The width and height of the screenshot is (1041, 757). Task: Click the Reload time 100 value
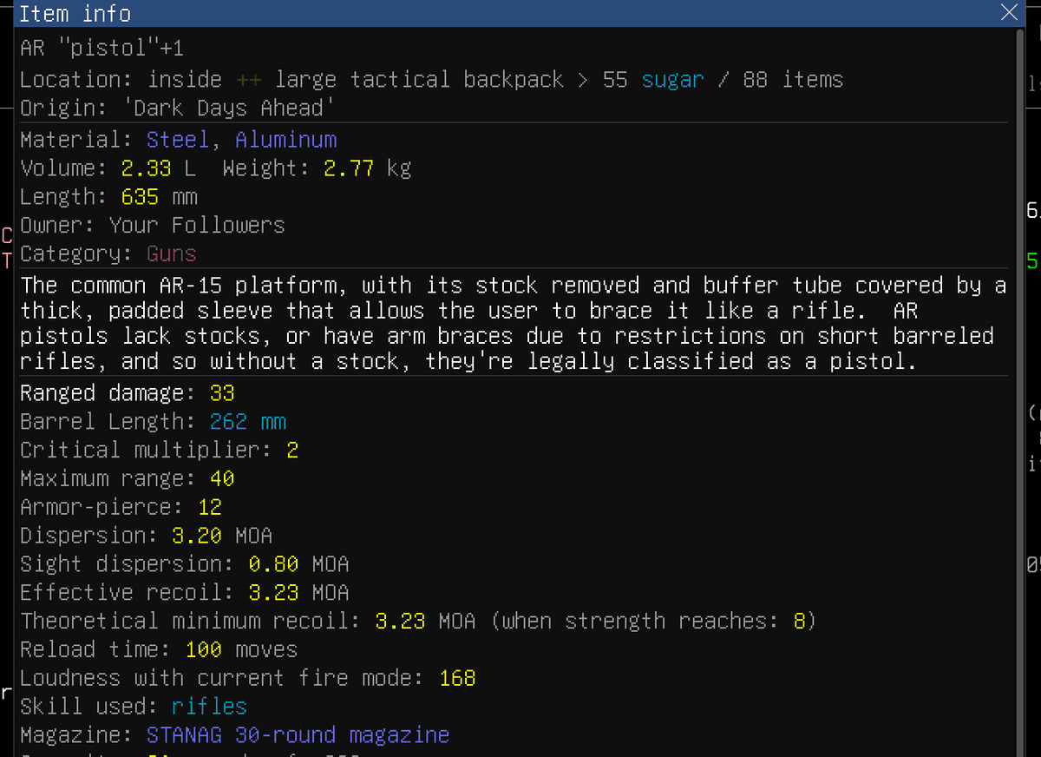pos(203,649)
